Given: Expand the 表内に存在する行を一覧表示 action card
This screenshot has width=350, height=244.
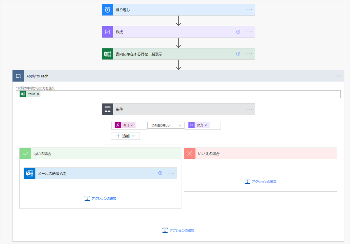Looking at the screenshot, I should click(178, 54).
